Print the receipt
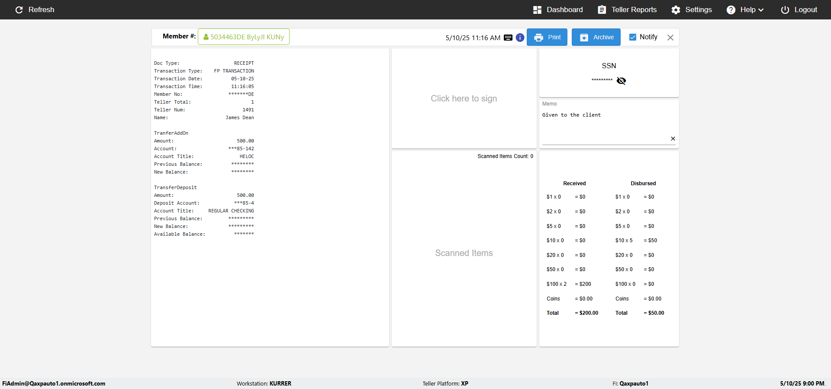 pos(547,37)
